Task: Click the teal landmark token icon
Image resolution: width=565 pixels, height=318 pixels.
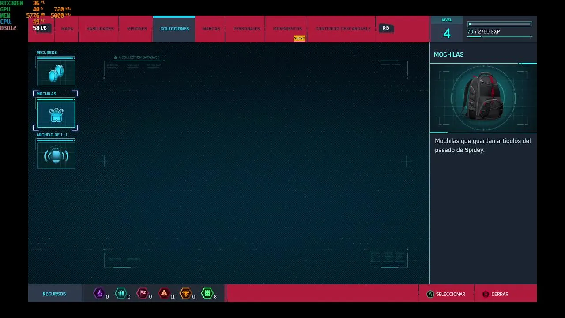Action: pyautogui.click(x=121, y=293)
